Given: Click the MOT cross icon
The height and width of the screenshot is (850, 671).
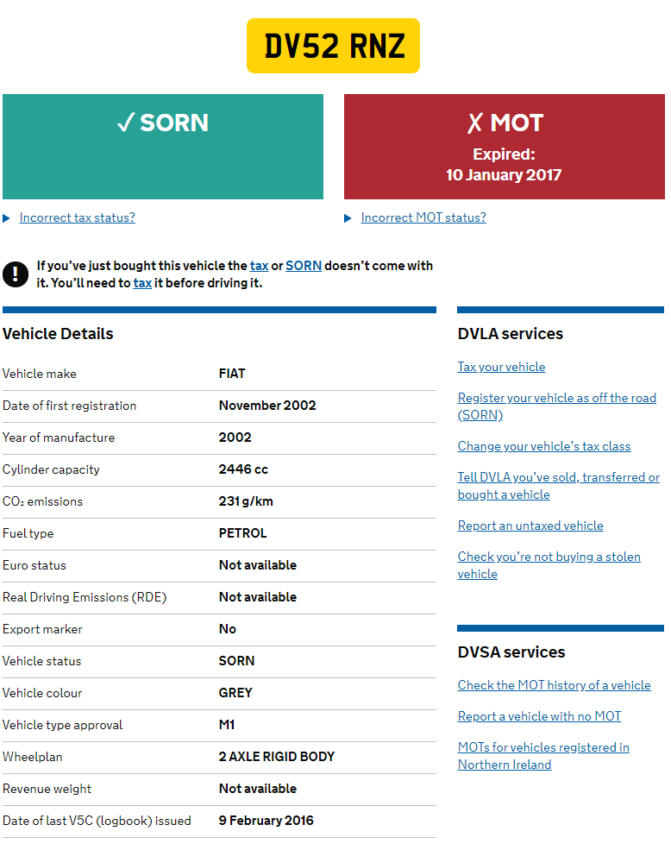Looking at the screenshot, I should coord(474,123).
